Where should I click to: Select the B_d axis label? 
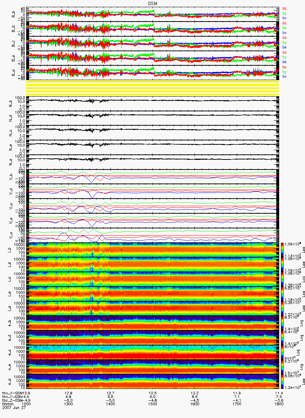(13, 29)
